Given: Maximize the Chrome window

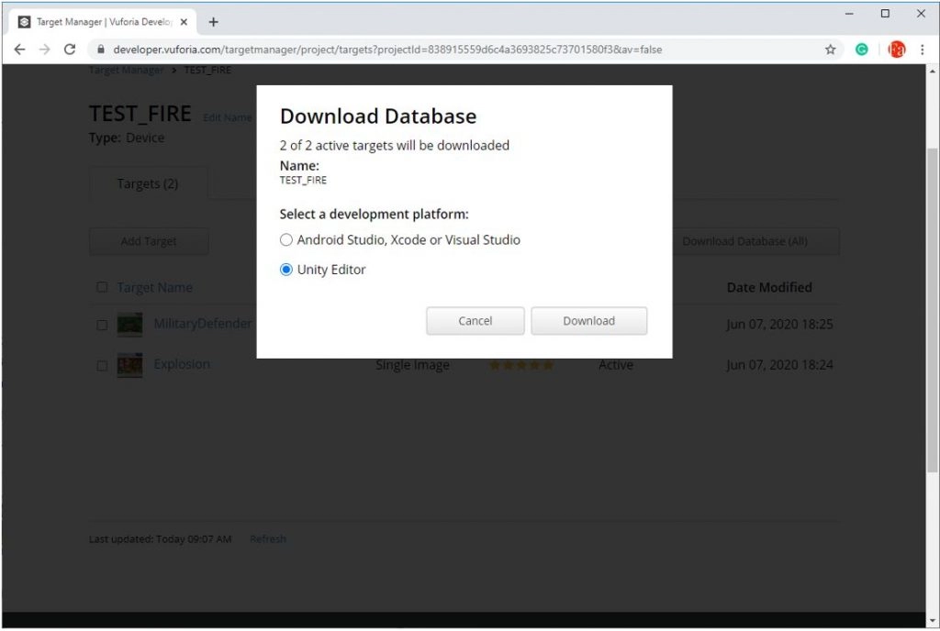Looking at the screenshot, I should click(x=885, y=13).
